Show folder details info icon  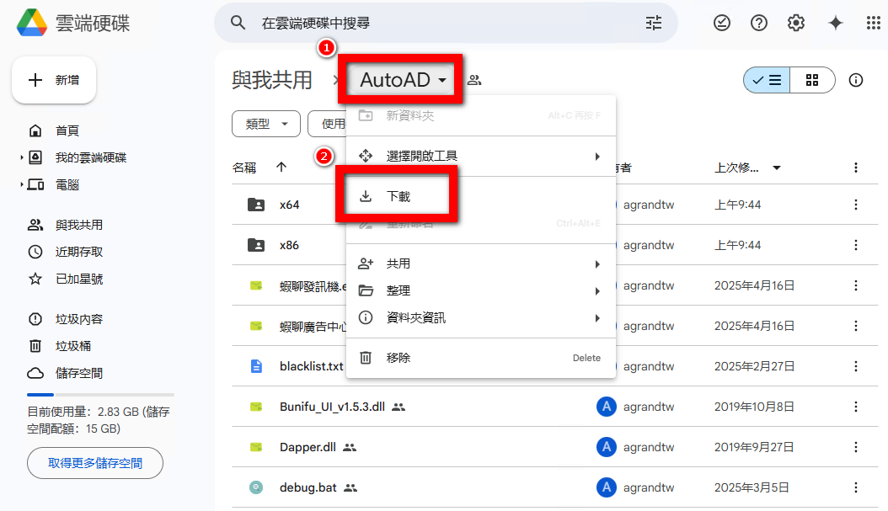point(856,80)
